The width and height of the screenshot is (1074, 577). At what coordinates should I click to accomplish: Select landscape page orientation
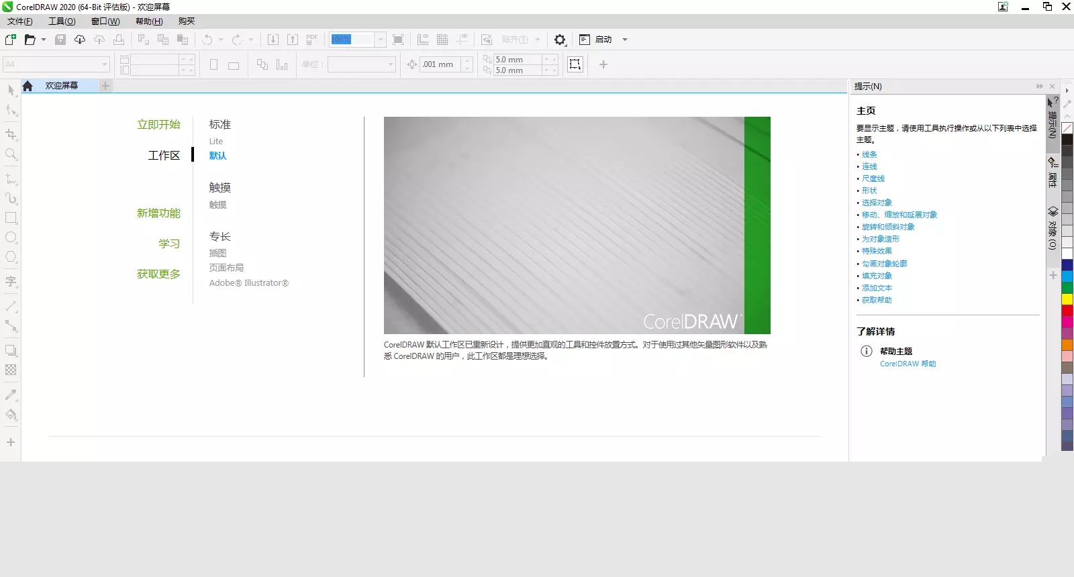click(234, 65)
